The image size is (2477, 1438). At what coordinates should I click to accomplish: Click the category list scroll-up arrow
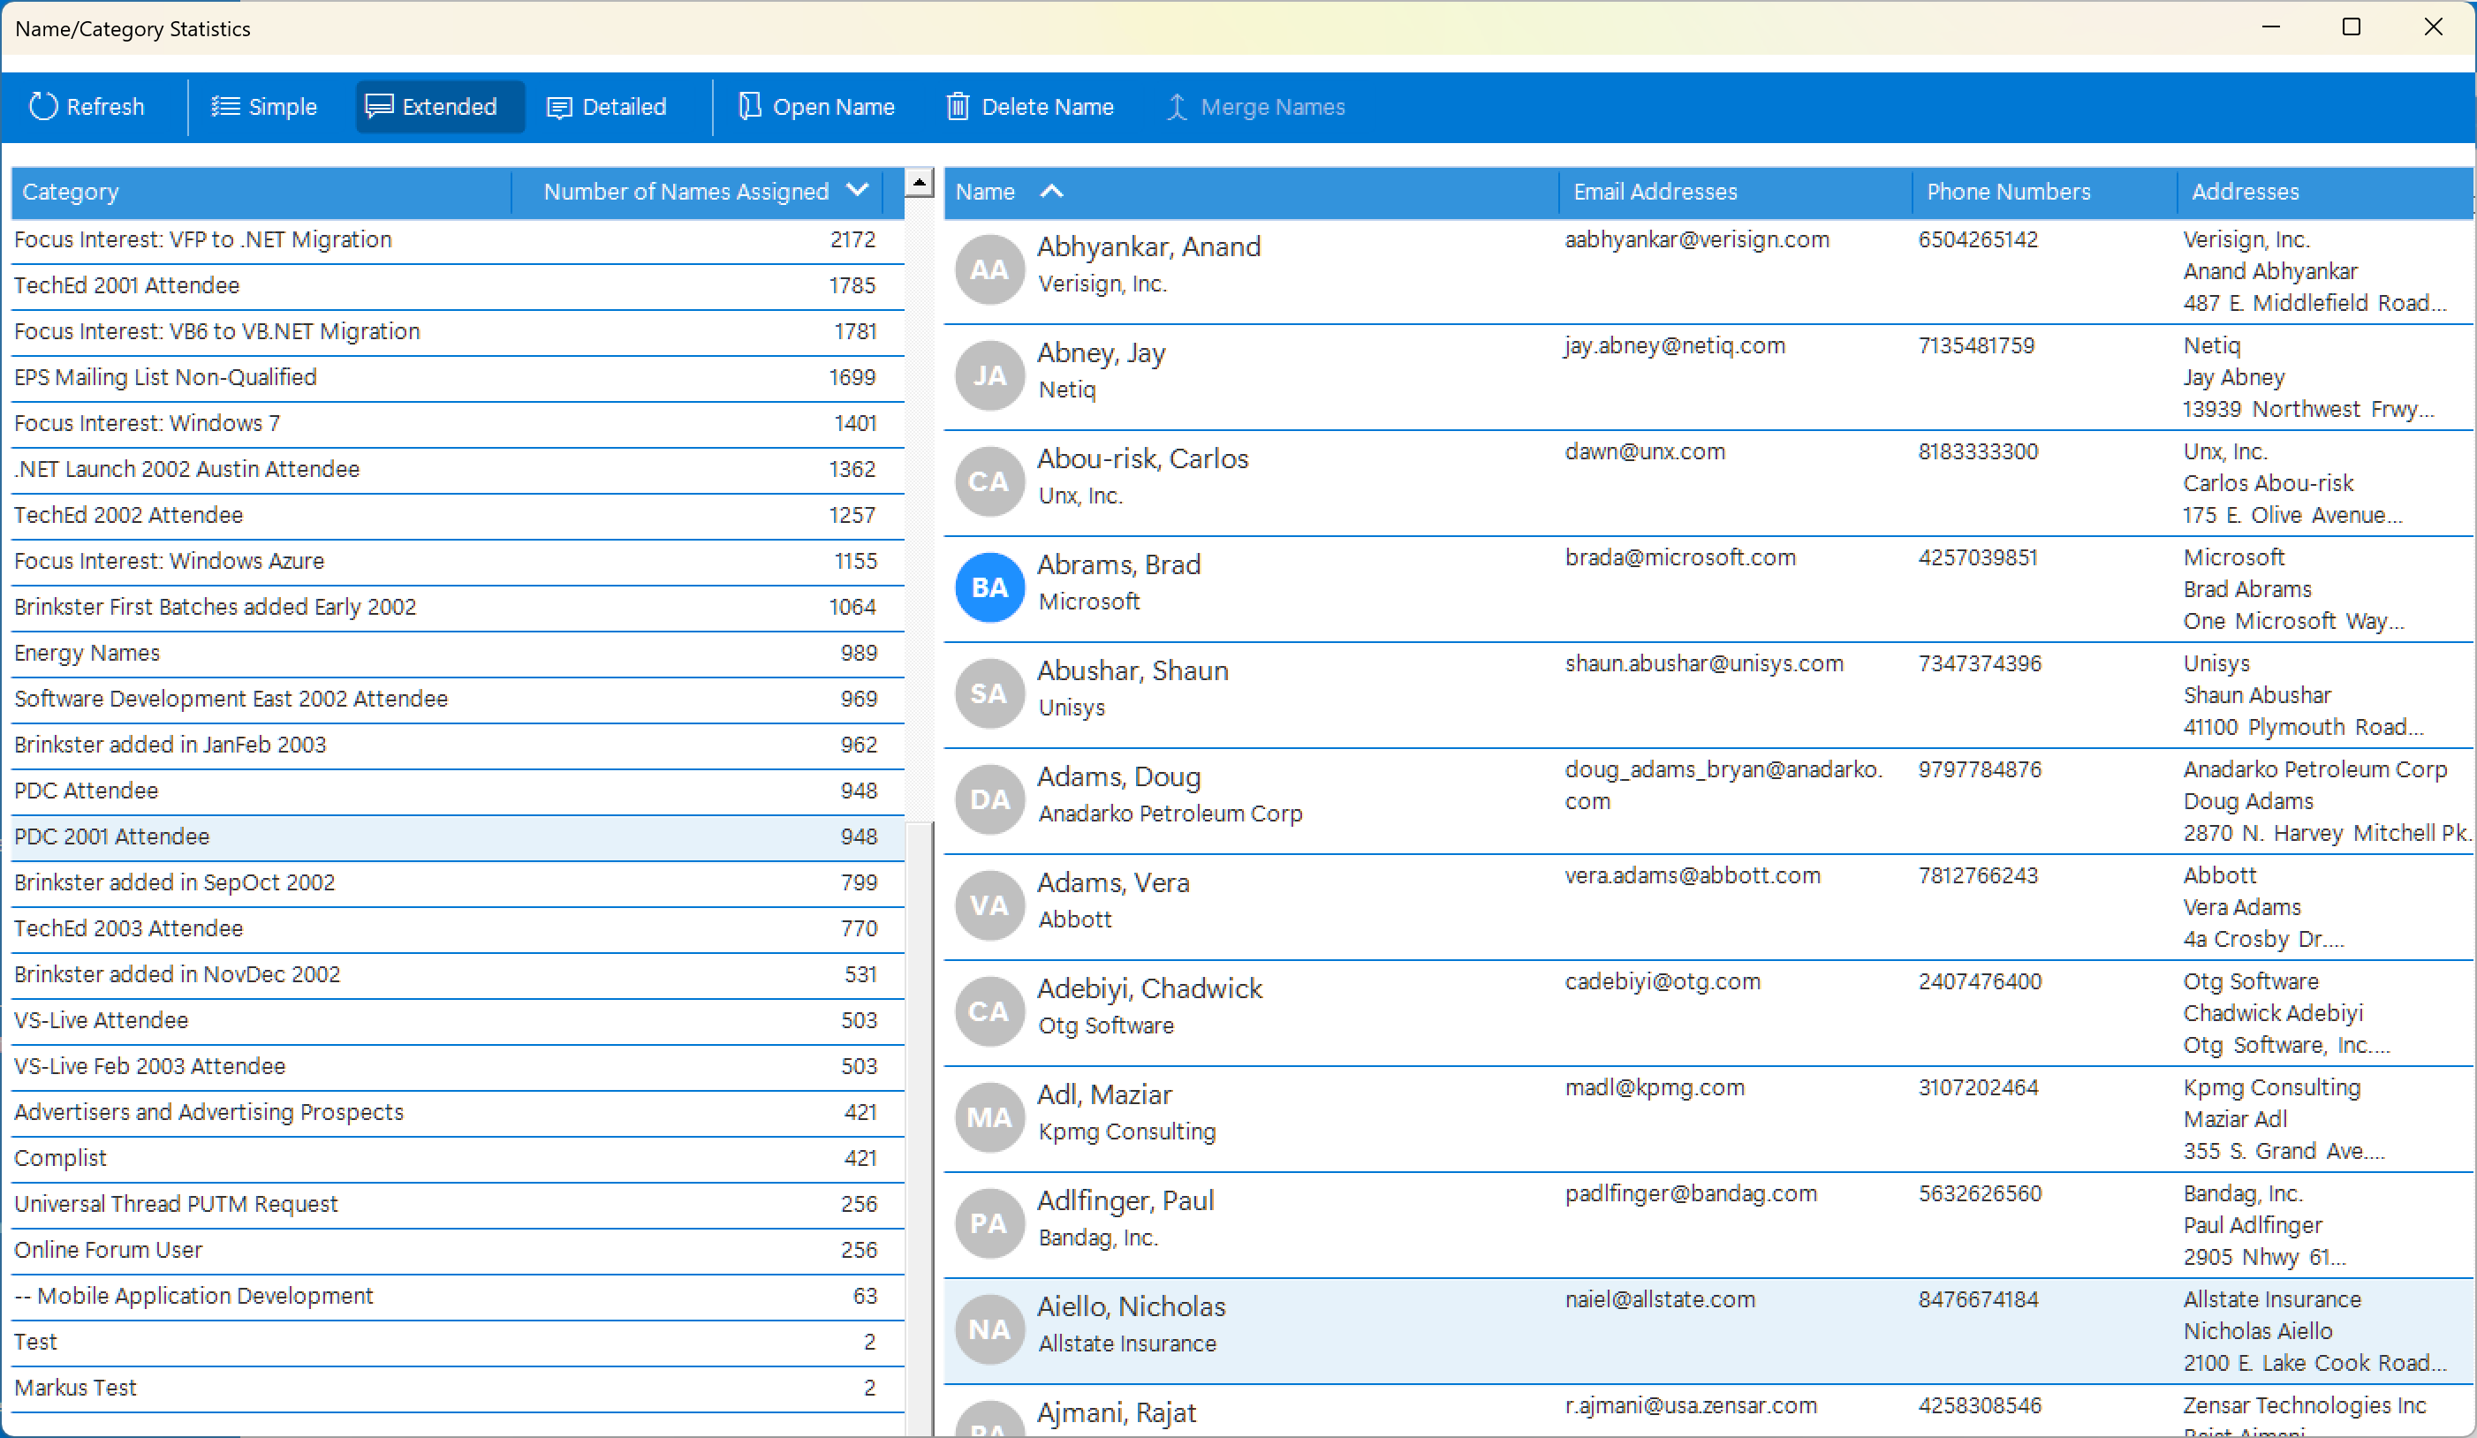click(919, 182)
